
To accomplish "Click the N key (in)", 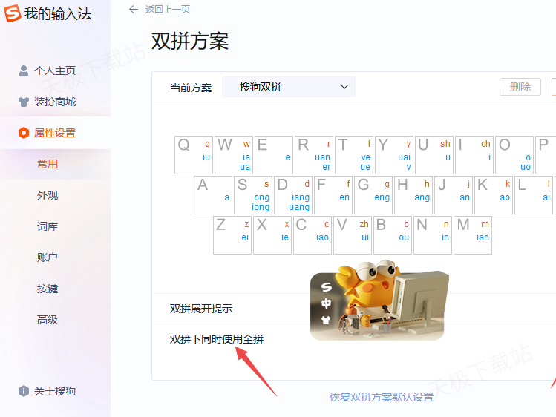I will [x=433, y=235].
